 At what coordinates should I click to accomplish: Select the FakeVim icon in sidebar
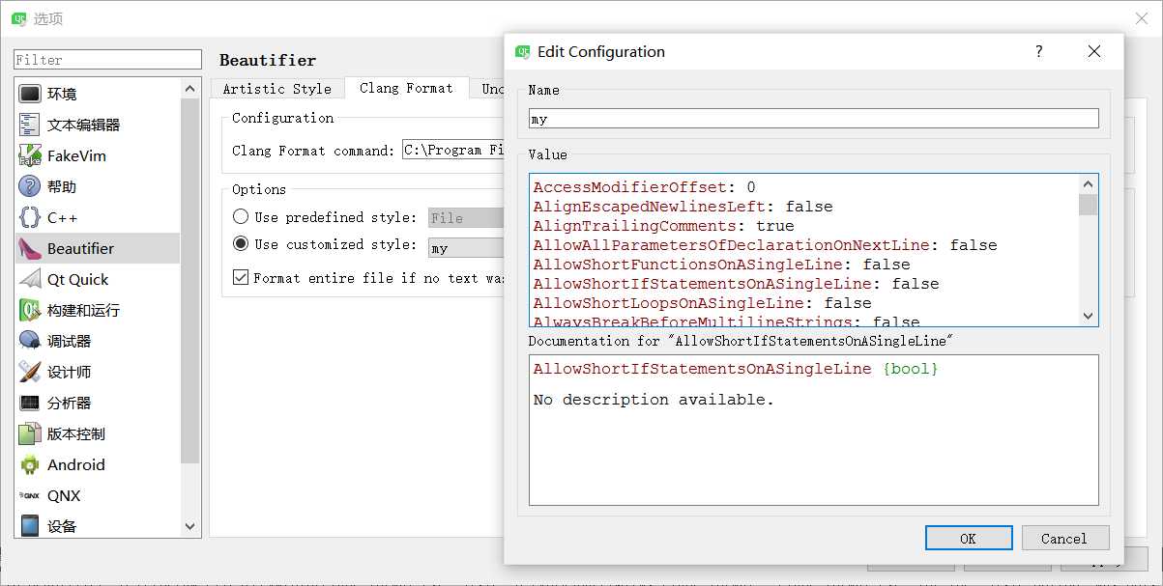pos(30,155)
